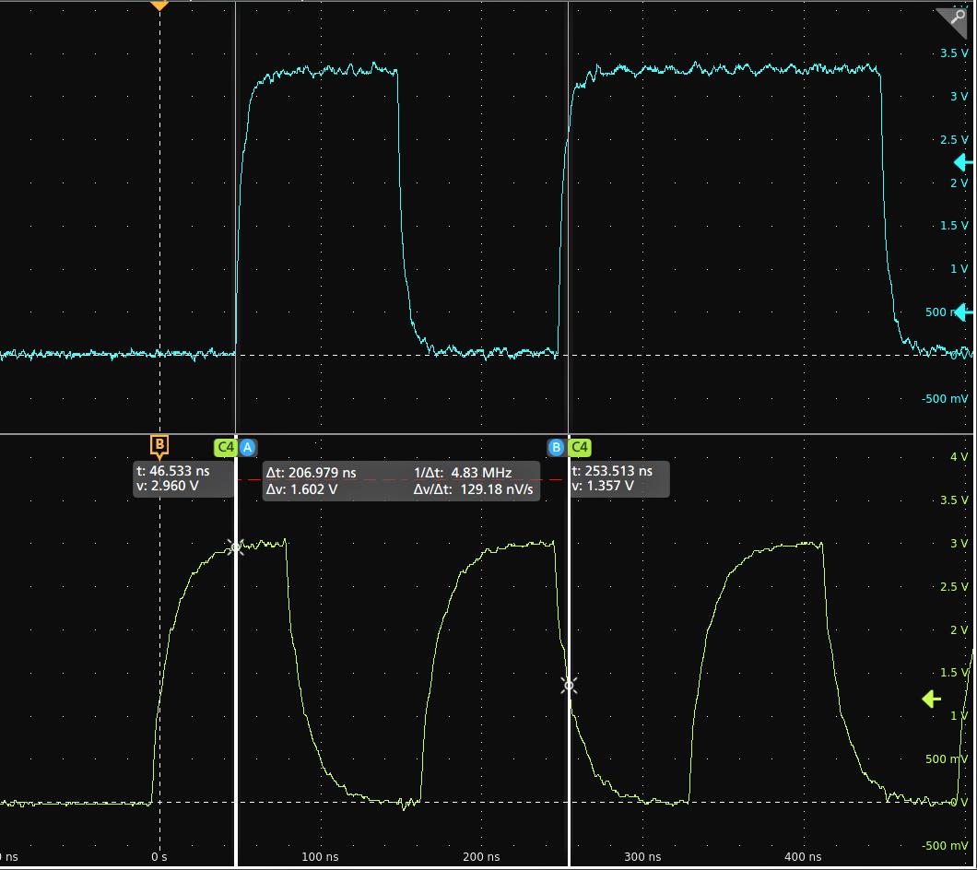Click the C4 badge beside cursor B

point(580,448)
